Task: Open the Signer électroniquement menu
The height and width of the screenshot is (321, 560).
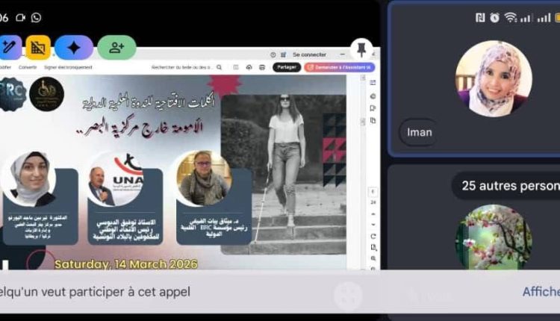Action: click(68, 67)
